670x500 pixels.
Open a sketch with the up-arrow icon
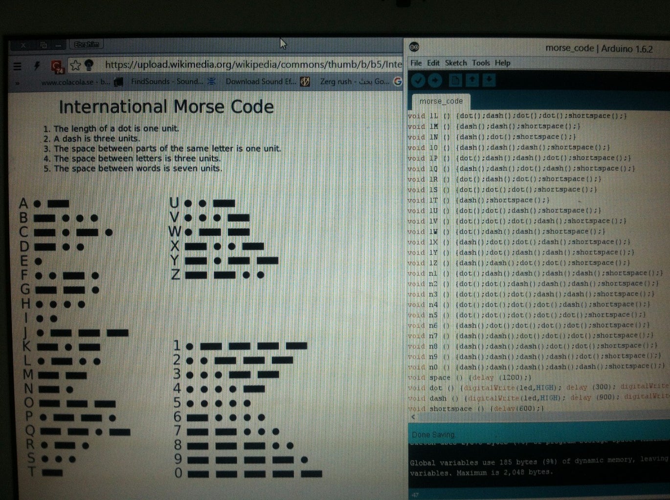(472, 80)
